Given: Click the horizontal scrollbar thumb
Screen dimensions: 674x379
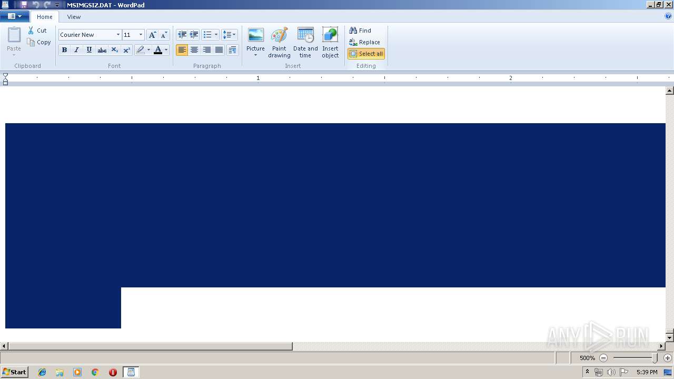Looking at the screenshot, I should pyautogui.click(x=150, y=346).
